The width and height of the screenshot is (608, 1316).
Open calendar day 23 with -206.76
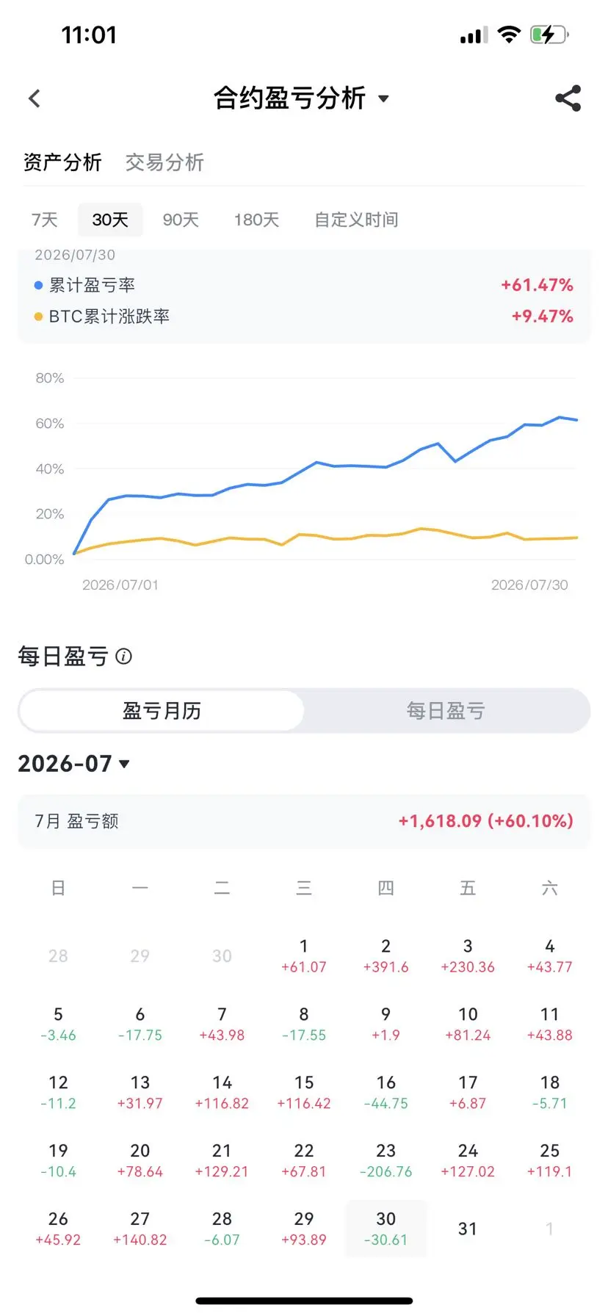pos(386,1161)
